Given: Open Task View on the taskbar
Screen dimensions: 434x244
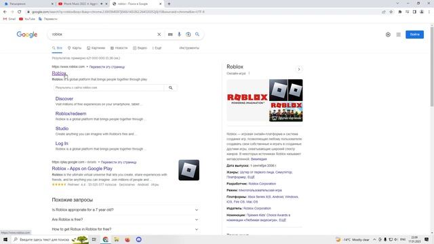Looking at the screenshot, I should coord(94,239).
